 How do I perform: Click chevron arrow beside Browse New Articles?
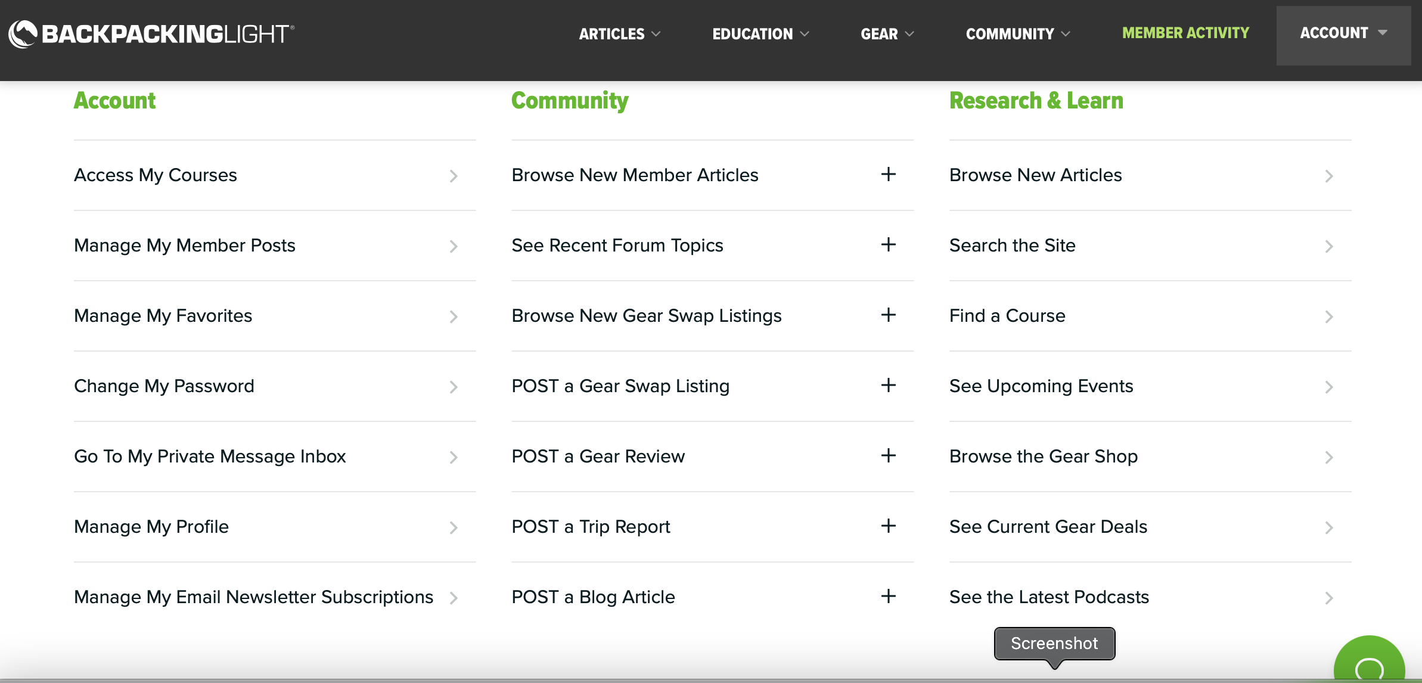click(x=1329, y=176)
